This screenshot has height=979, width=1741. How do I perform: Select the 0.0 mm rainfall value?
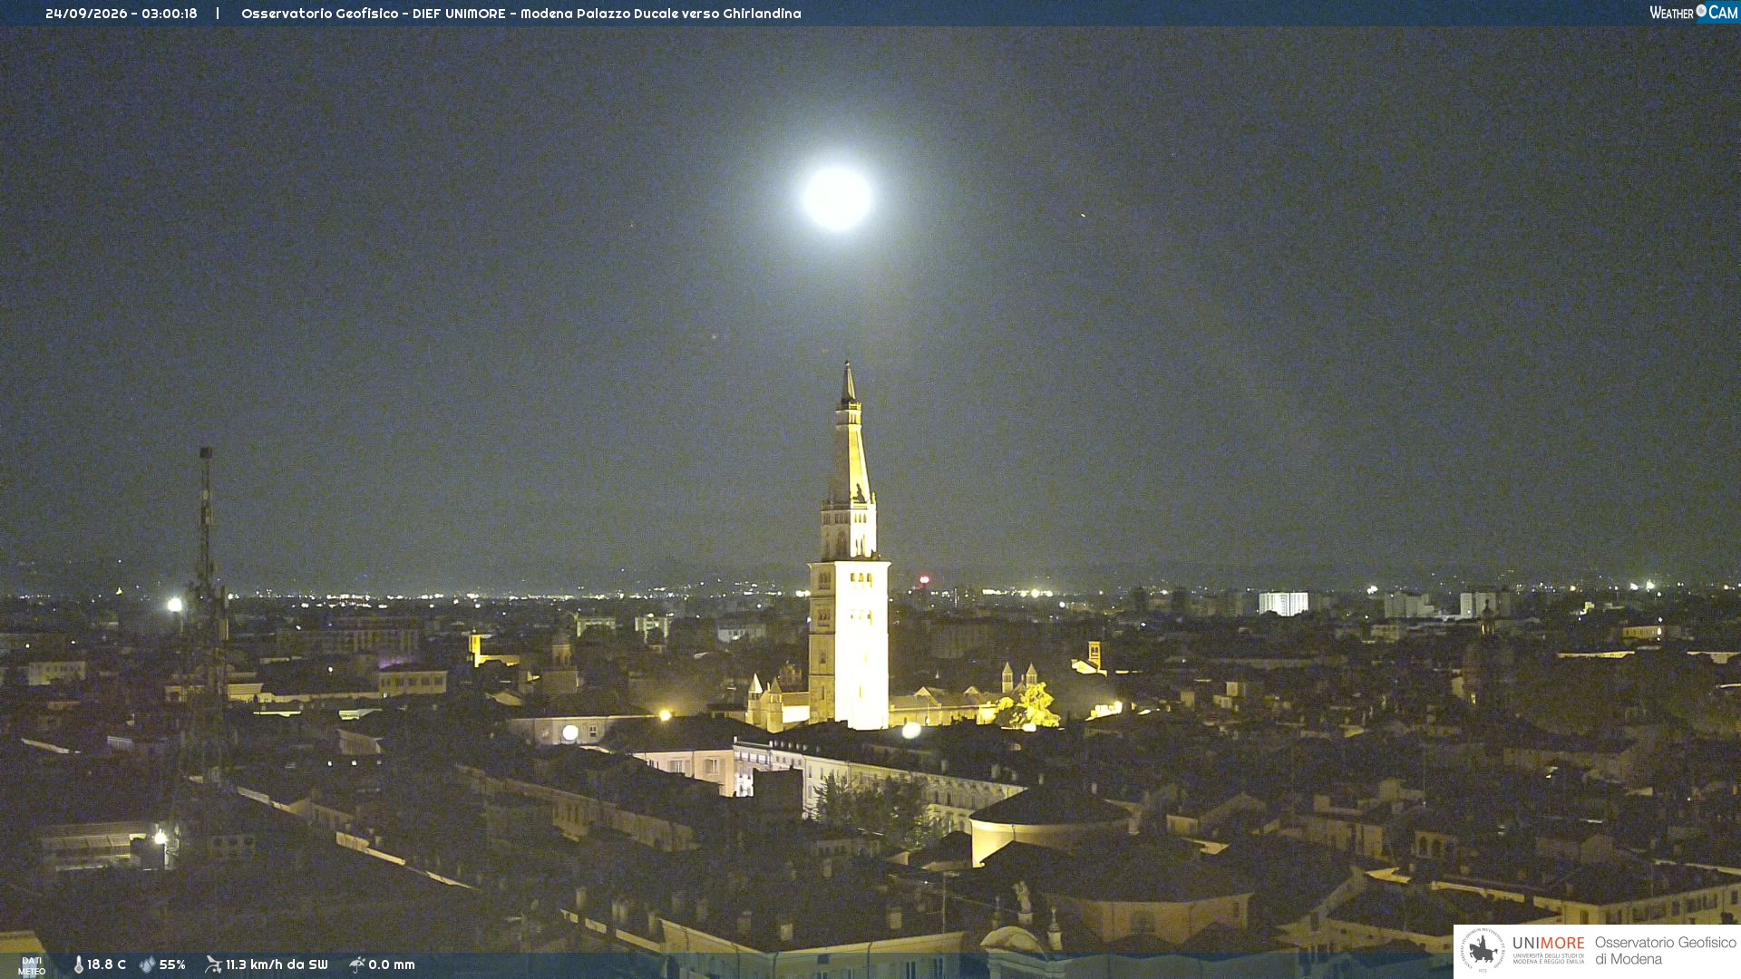point(392,964)
